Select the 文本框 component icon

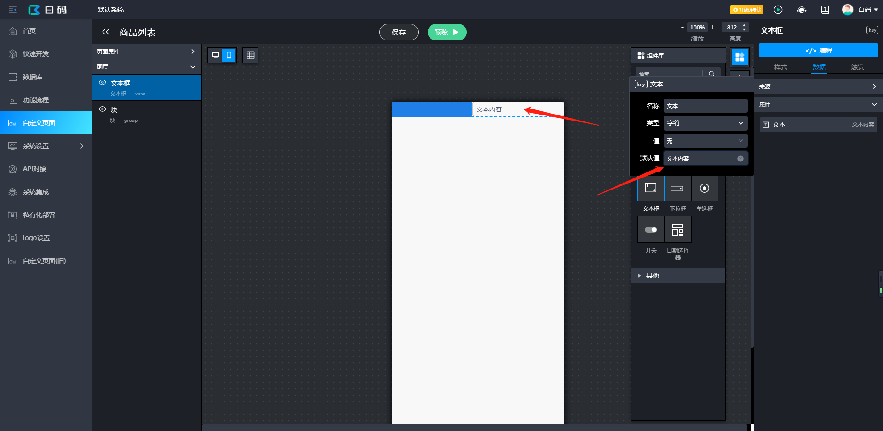click(x=651, y=188)
